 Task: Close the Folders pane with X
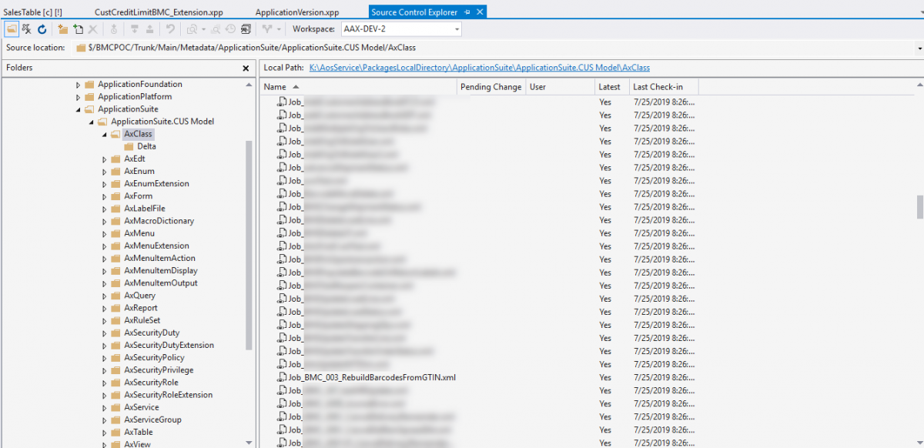pos(246,68)
